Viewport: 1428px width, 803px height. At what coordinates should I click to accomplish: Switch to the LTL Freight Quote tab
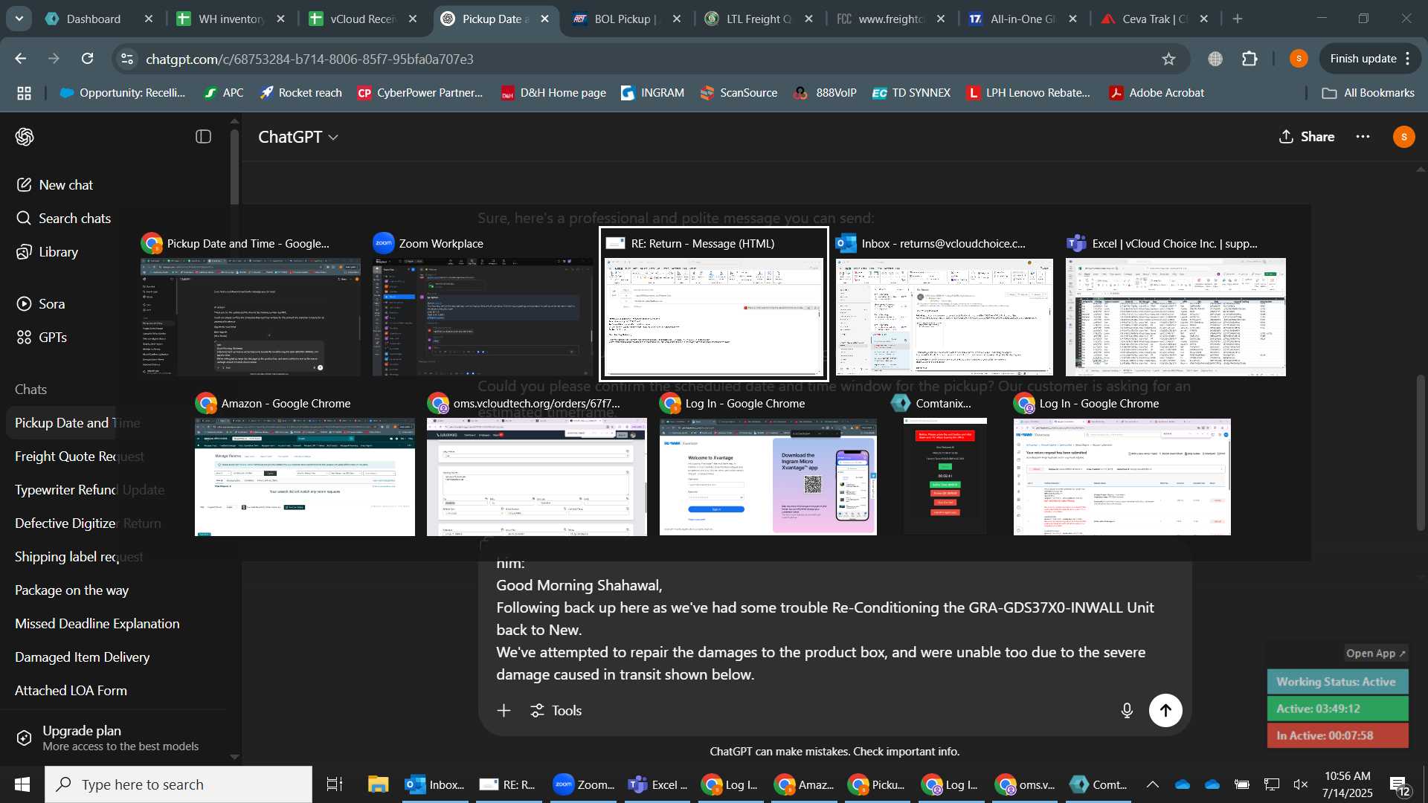tap(759, 19)
